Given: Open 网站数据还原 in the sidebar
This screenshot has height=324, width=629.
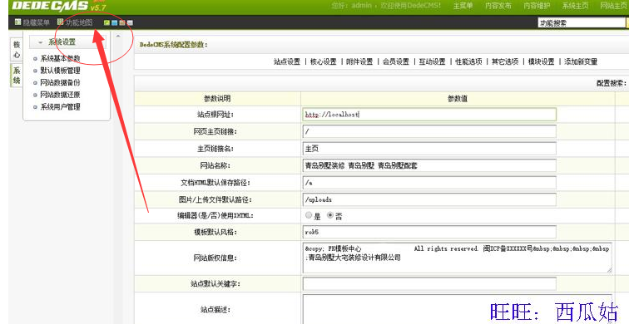Looking at the screenshot, I should click(x=60, y=95).
